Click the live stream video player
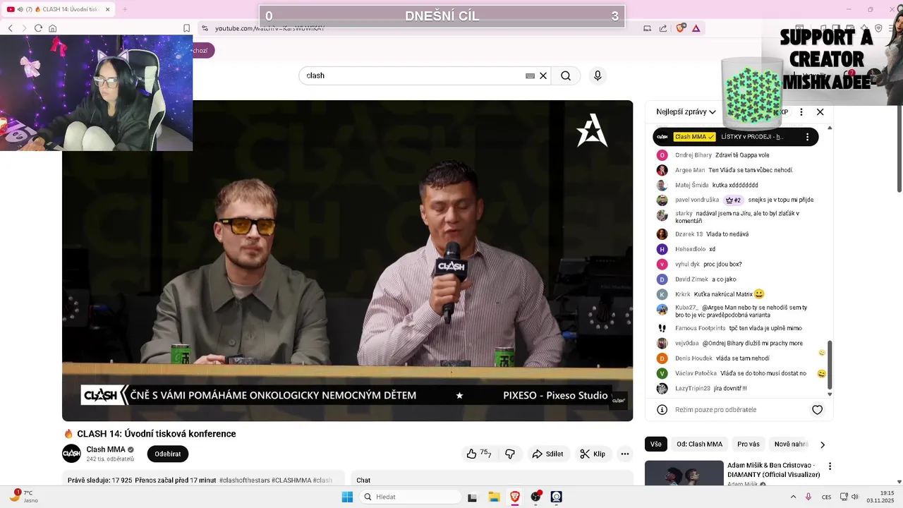Screen dimensions: 903x508 [347, 261]
